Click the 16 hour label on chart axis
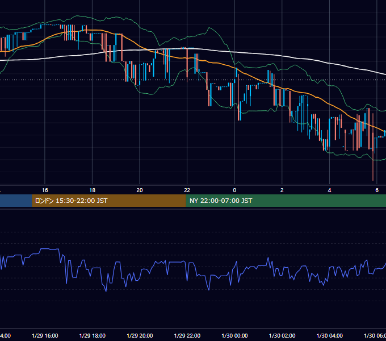The height and width of the screenshot is (341, 386). pos(45,190)
